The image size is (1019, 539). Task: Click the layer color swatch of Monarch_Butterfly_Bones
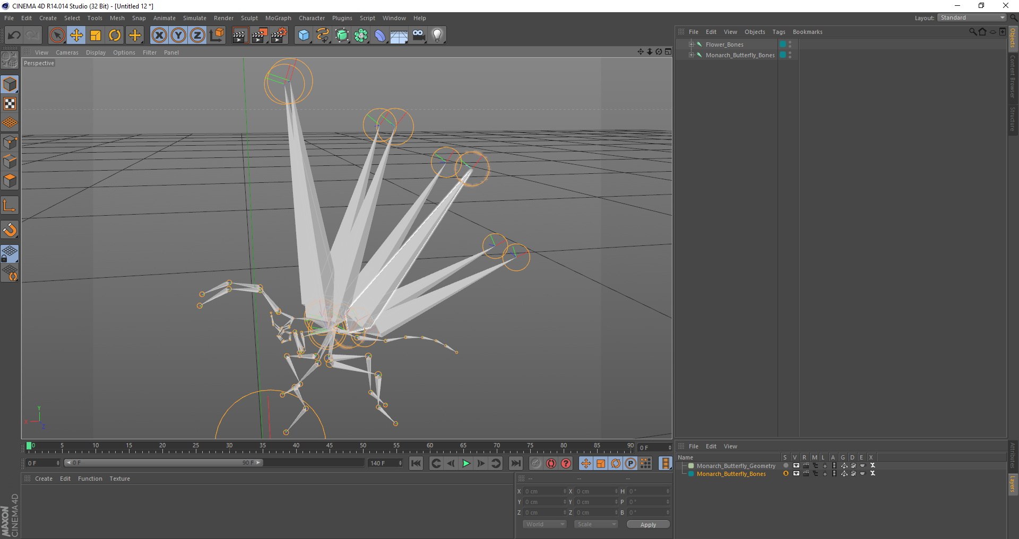coord(691,474)
